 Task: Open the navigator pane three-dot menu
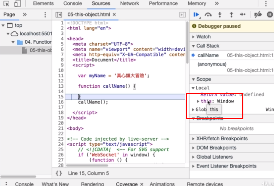[x=45, y=15]
